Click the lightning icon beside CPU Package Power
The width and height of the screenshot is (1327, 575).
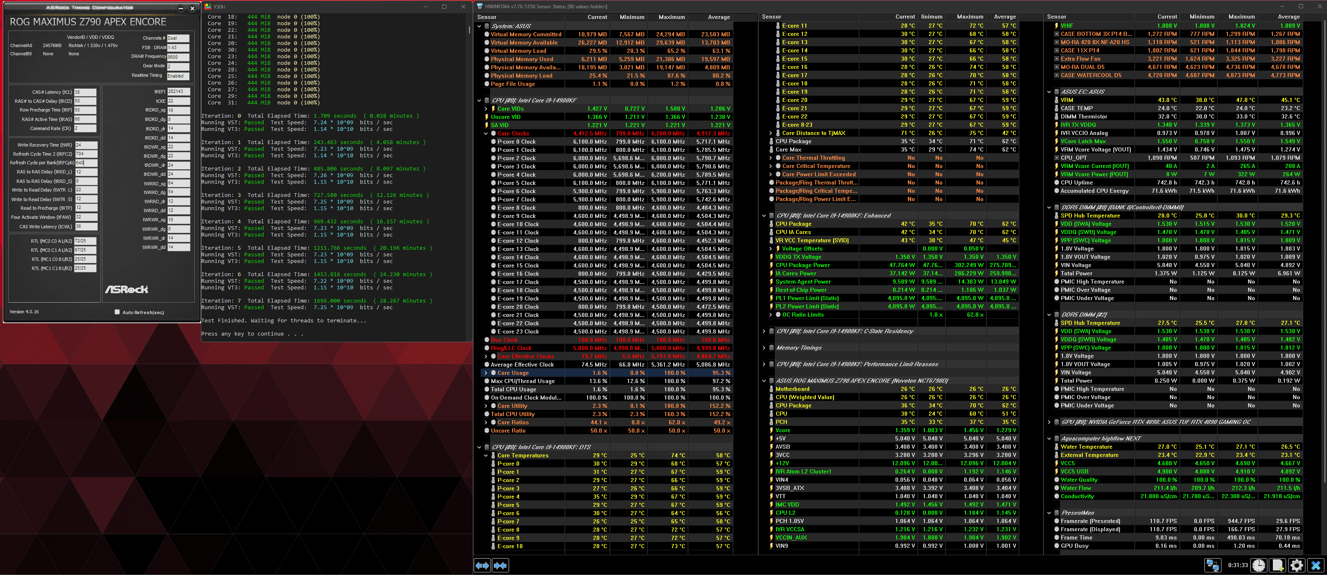click(771, 265)
